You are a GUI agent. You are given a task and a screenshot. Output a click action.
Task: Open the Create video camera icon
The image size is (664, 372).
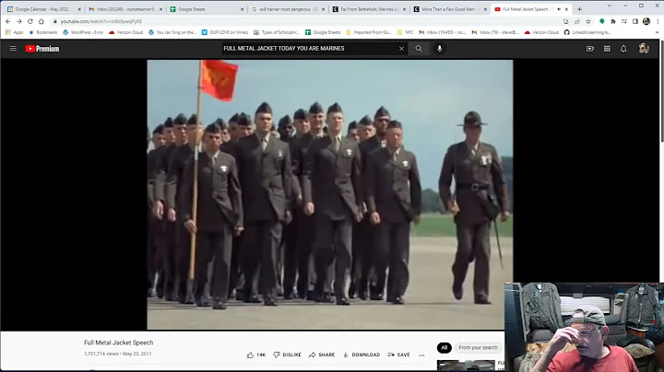pos(590,49)
